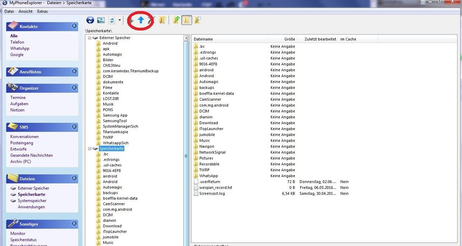Create a new folder with the star-folder icon
Viewport: 462px width, 246px height.
pyautogui.click(x=162, y=20)
